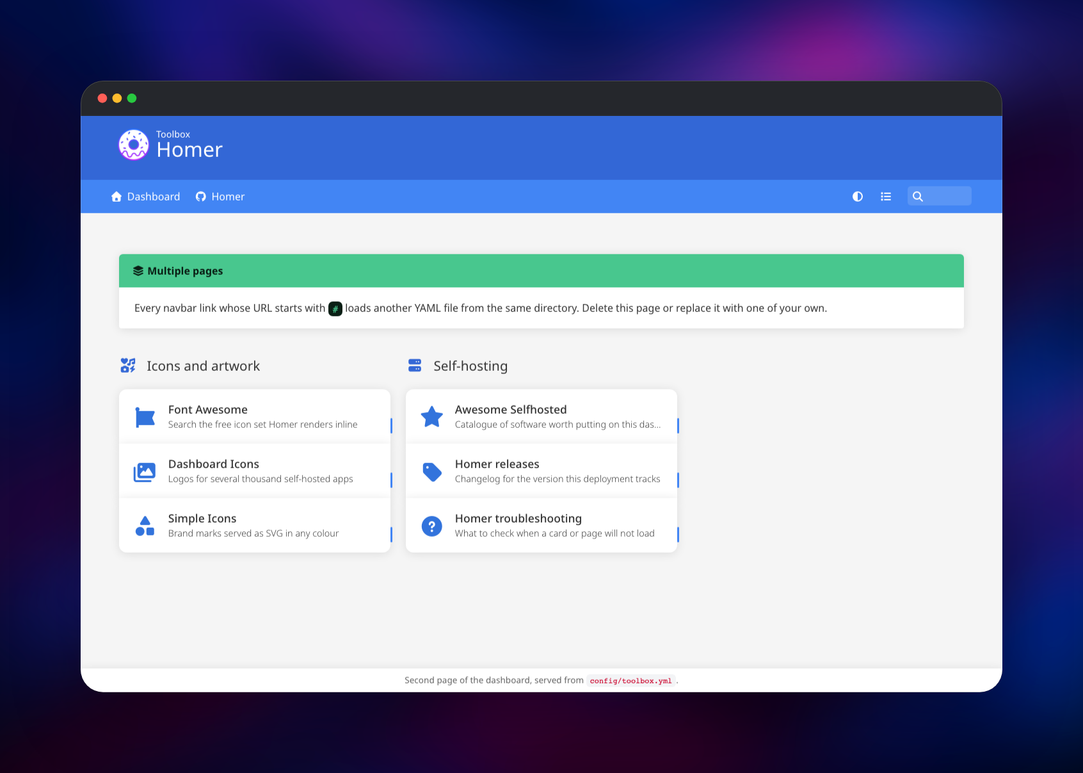Viewport: 1083px width, 773px height.
Task: Click the config/toolbox.yml footer code
Action: (x=631, y=681)
